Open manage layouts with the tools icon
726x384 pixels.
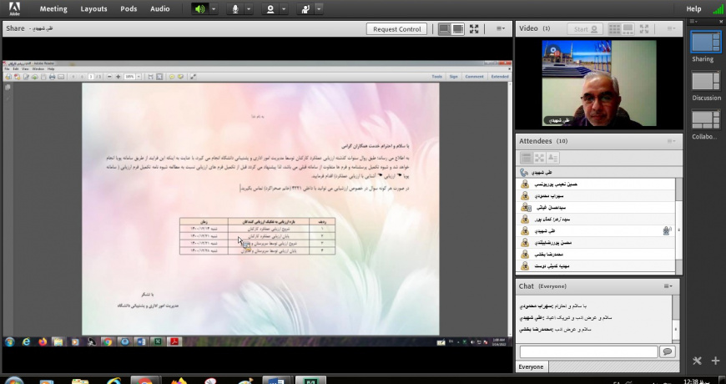point(698,361)
